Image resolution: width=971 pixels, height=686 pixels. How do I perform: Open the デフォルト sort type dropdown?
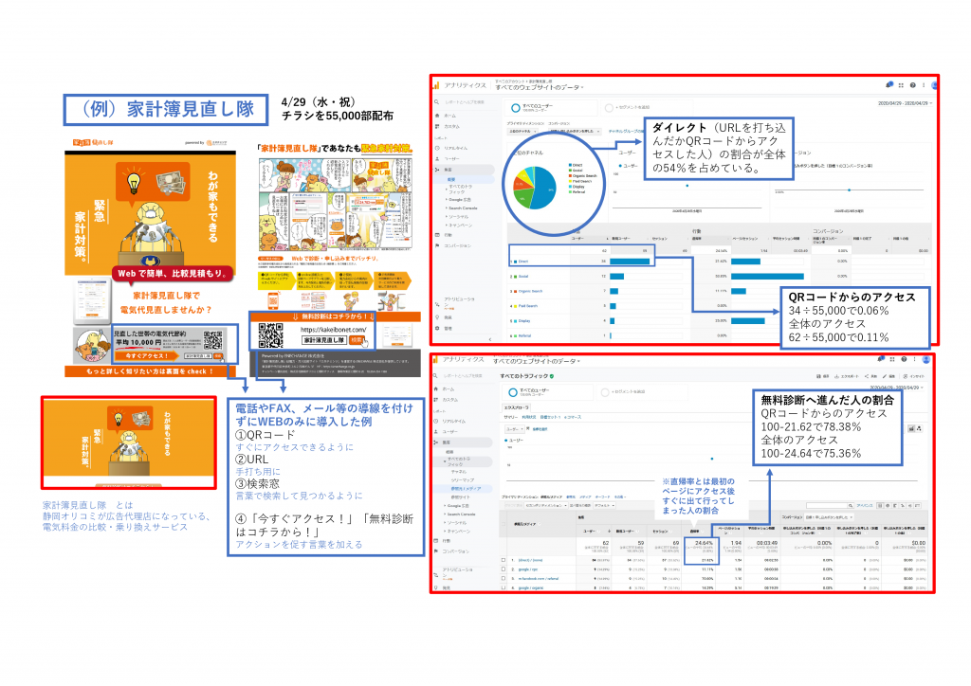605,505
